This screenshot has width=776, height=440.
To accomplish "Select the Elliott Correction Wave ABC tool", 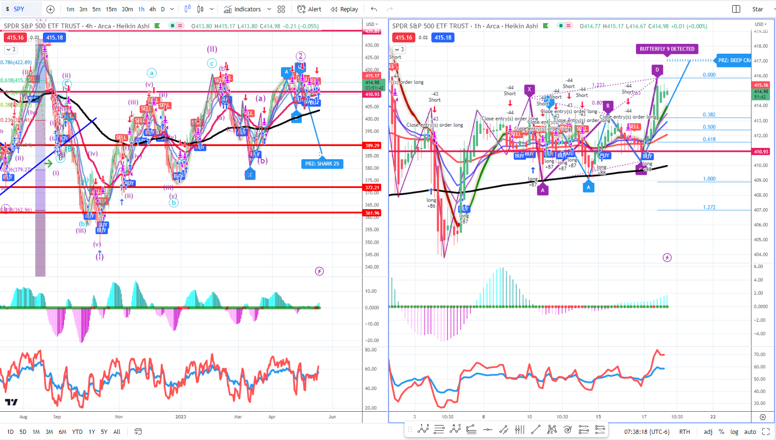I will (455, 429).
